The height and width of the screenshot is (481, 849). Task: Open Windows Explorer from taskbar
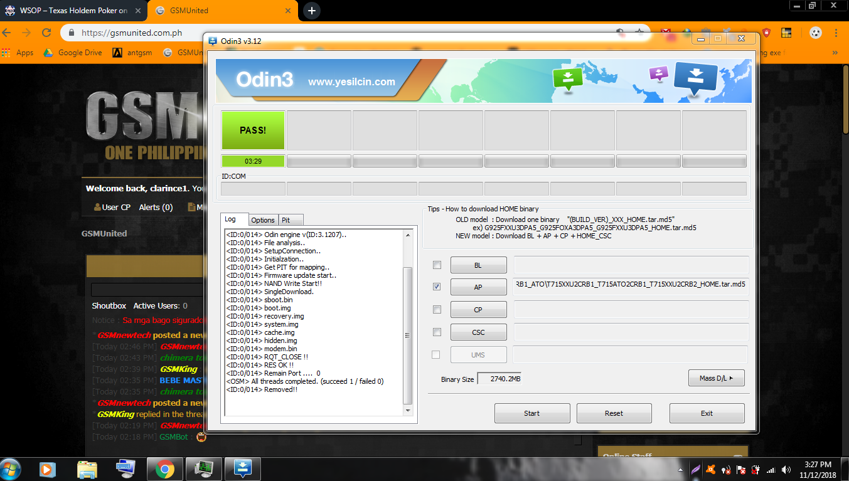click(87, 469)
